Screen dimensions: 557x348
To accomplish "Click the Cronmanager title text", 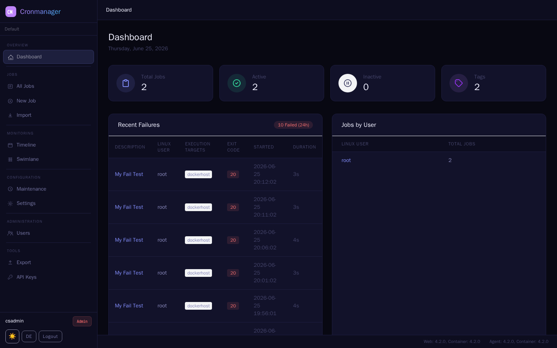I will (x=40, y=12).
